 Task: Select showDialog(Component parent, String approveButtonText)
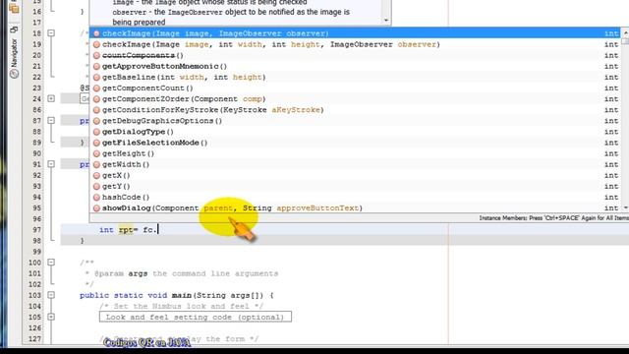[356, 207]
